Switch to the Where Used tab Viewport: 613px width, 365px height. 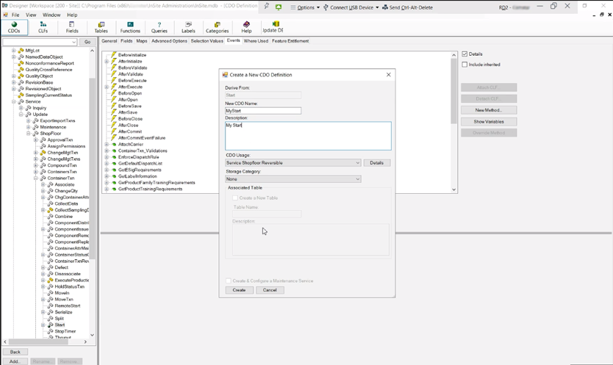pos(256,41)
